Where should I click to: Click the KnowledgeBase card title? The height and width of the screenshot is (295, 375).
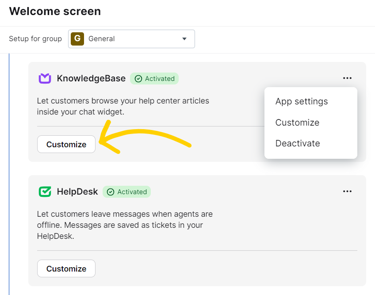click(x=91, y=78)
